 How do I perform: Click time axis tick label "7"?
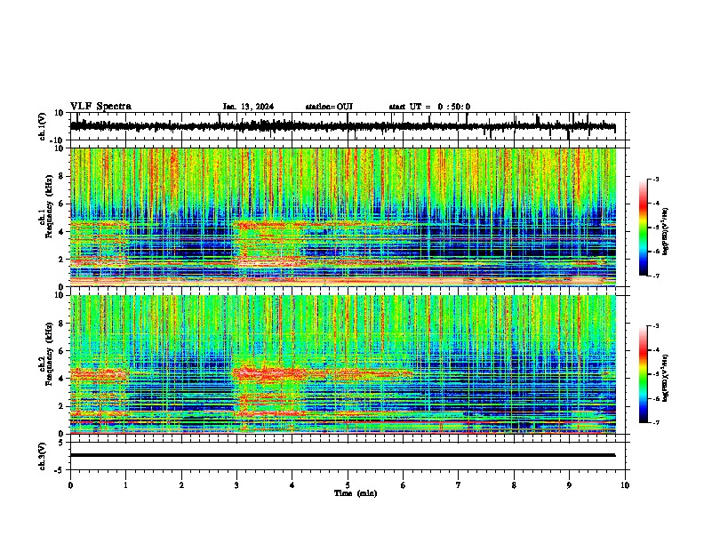click(459, 485)
